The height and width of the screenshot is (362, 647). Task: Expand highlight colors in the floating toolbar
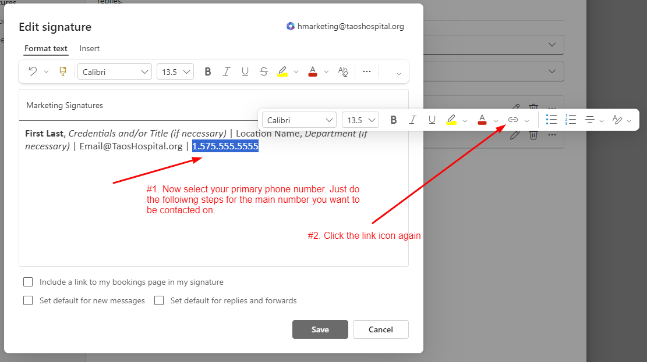(465, 121)
